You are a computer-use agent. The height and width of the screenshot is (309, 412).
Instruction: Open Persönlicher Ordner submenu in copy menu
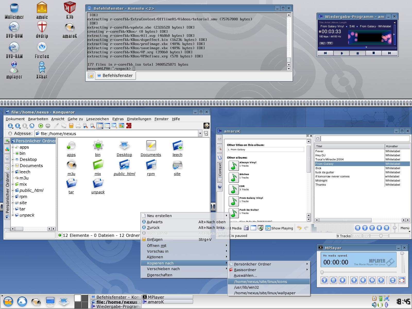[x=269, y=264]
